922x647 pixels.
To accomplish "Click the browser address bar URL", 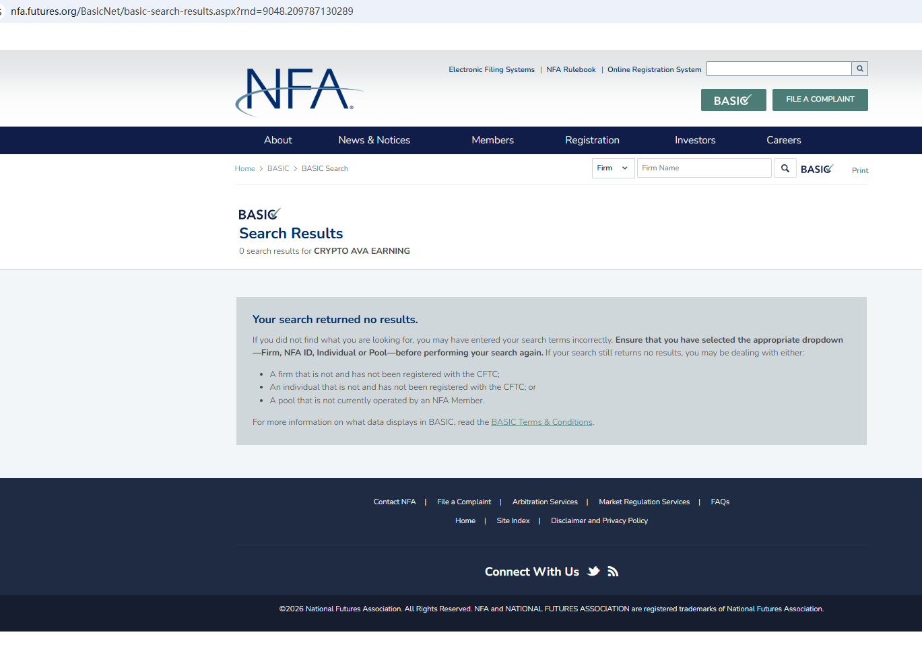I will [182, 11].
